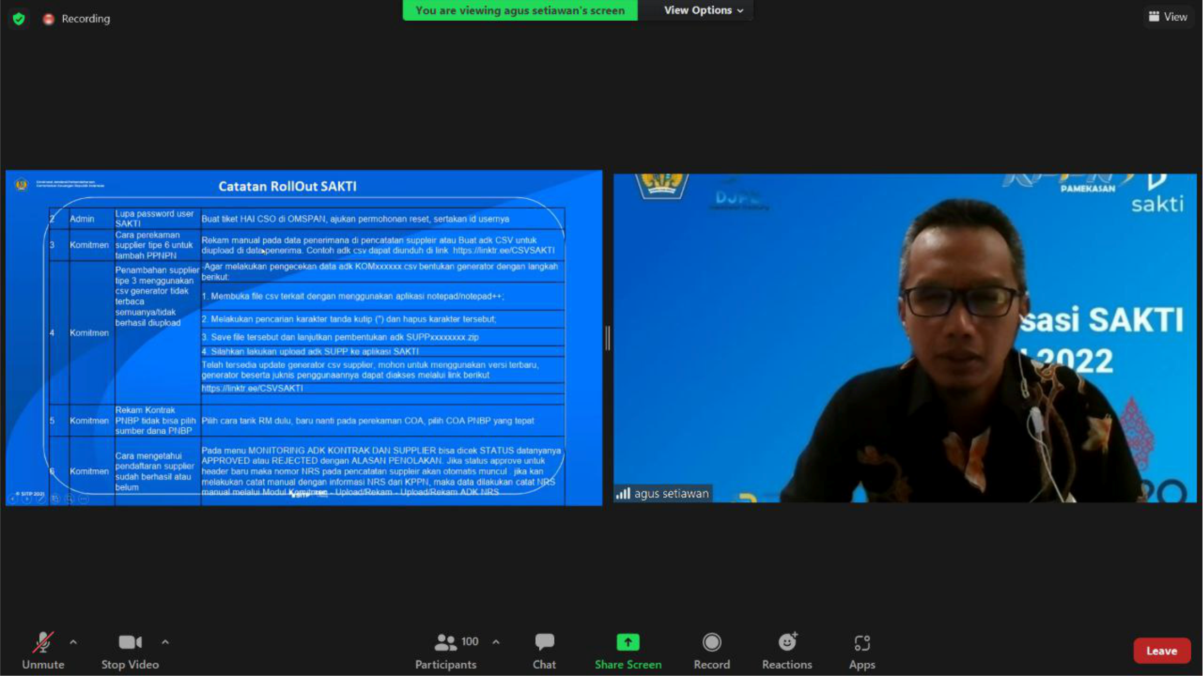The image size is (1203, 676).
Task: Expand caret next to Participants count
Action: pos(496,642)
